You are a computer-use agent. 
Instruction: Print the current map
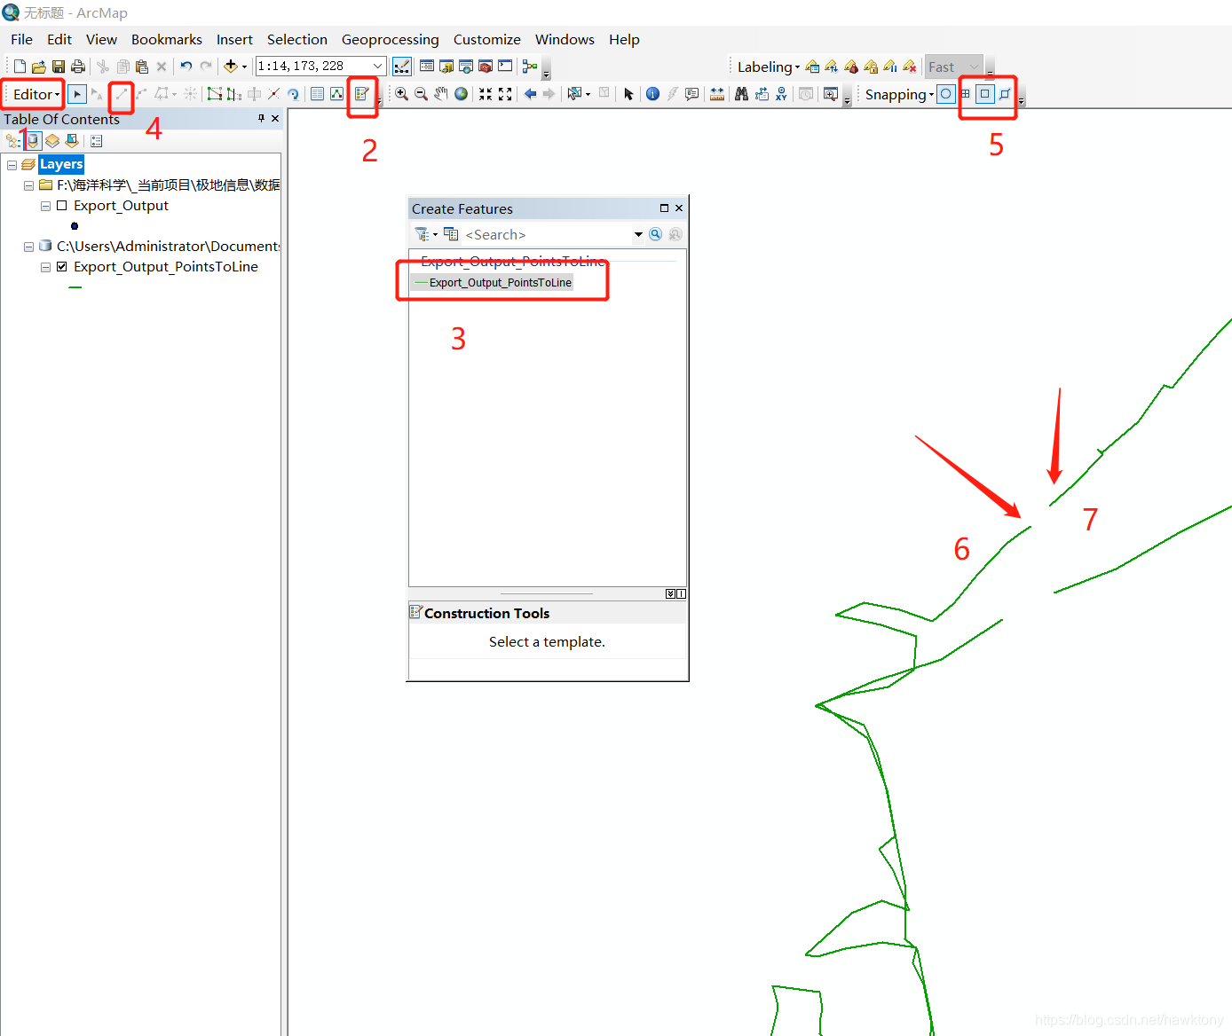point(78,67)
